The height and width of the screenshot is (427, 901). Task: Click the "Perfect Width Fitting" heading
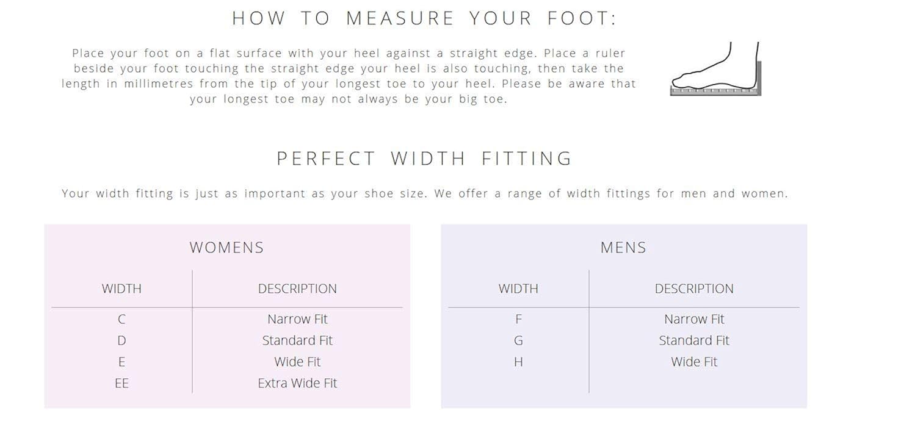[424, 159]
